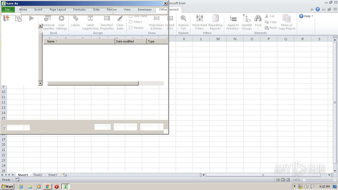Image resolution: width=338 pixels, height=190 pixels.
Task: Click Hide Zeros & Blanks icon
Action: (x=157, y=19)
